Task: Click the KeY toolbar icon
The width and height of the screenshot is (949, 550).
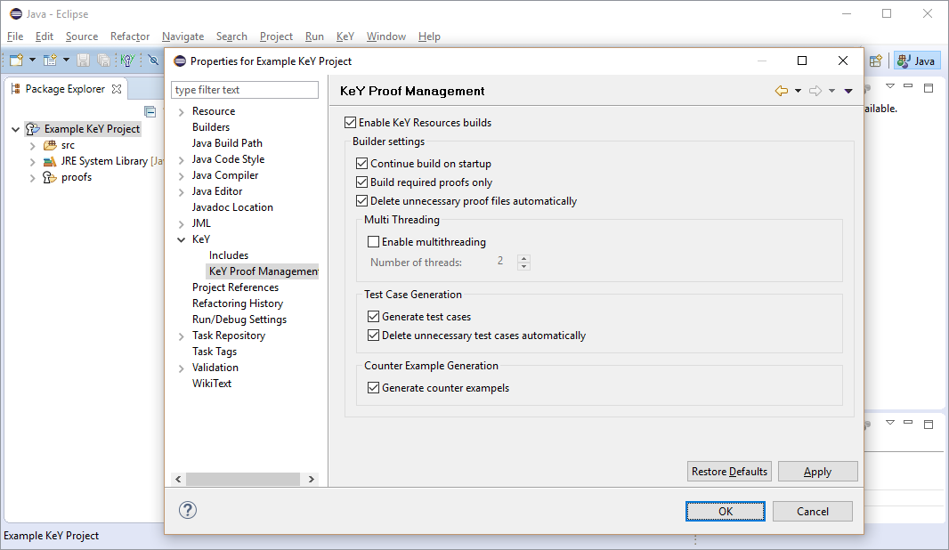Action: point(127,61)
